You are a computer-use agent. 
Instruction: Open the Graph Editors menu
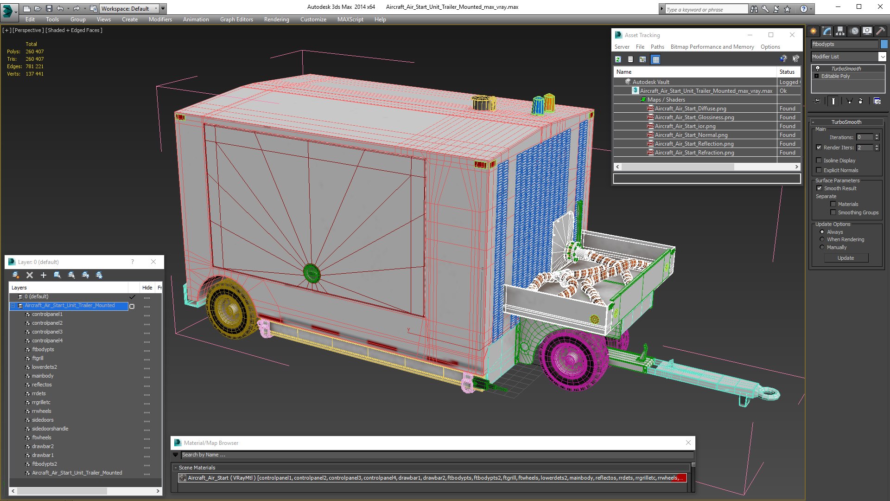(236, 19)
